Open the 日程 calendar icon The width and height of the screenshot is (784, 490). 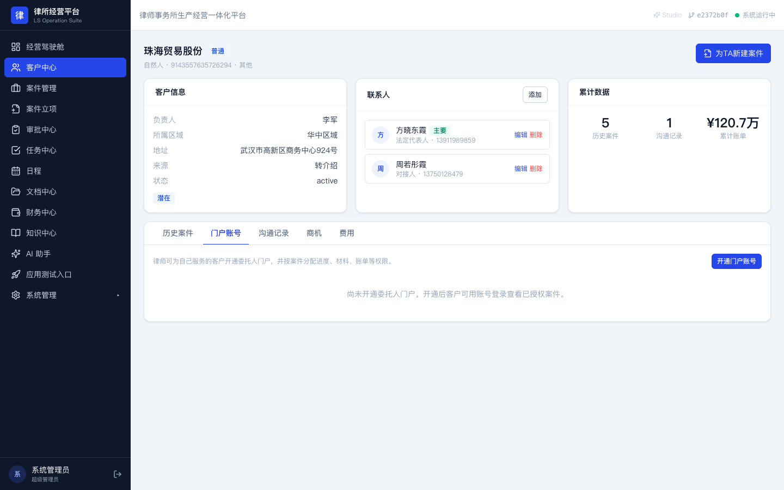(x=16, y=171)
